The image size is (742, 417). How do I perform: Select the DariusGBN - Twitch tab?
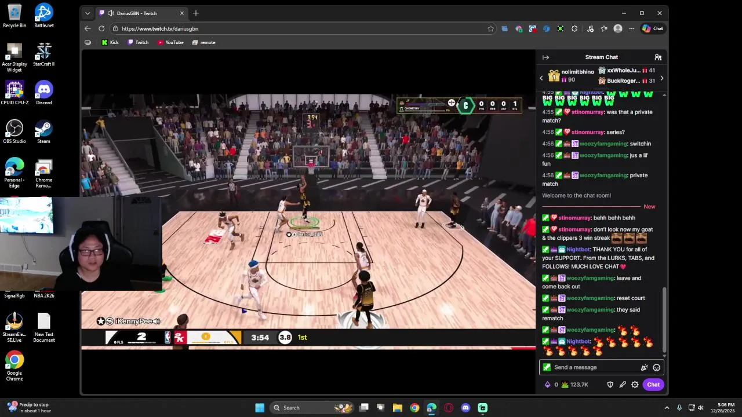tap(141, 13)
